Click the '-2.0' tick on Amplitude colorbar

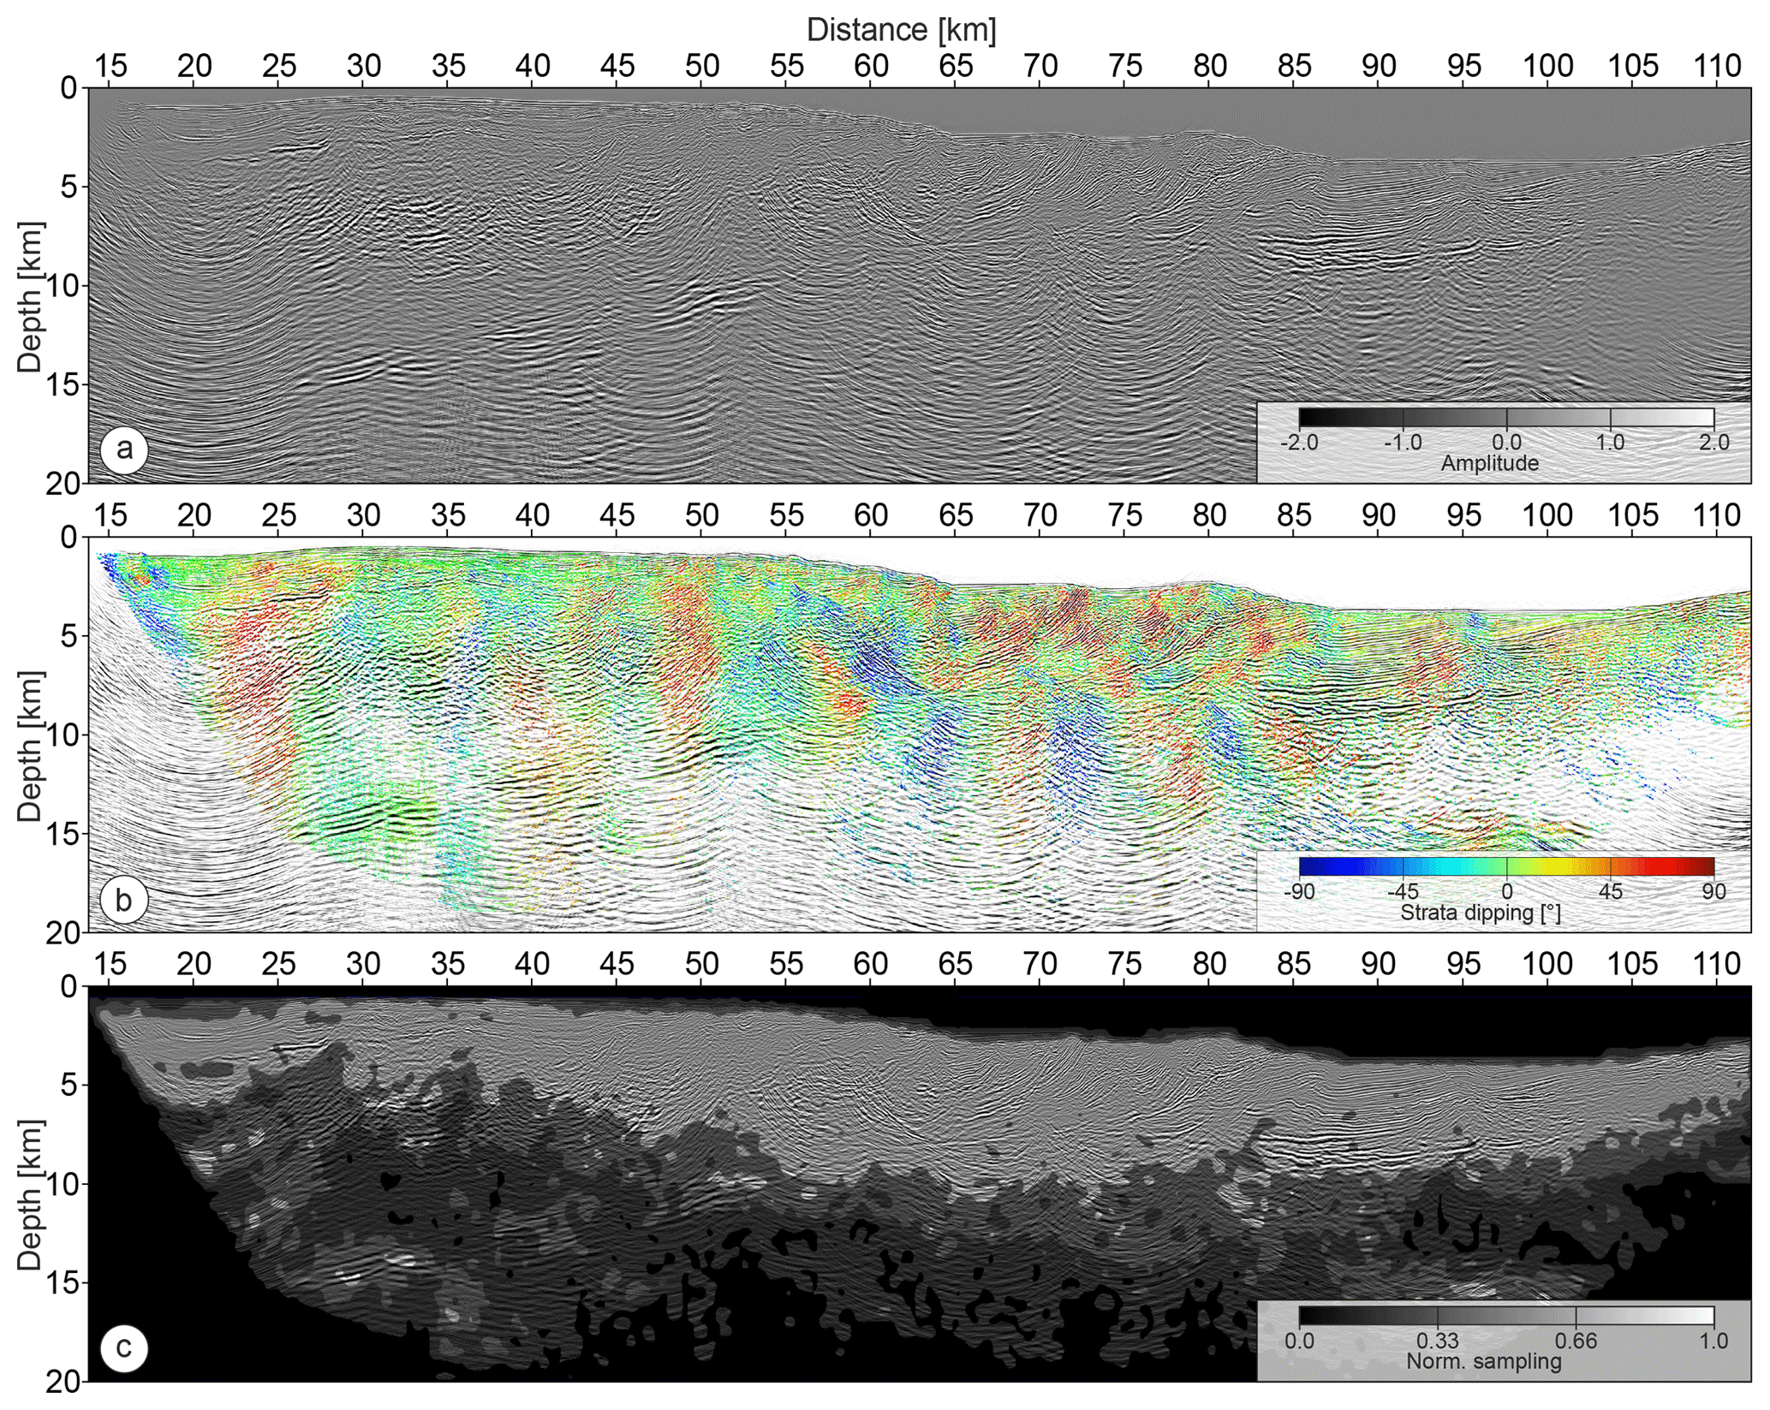[1298, 443]
